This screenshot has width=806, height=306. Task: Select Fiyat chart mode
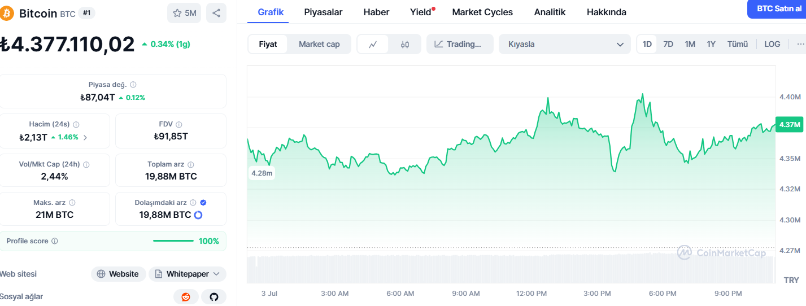268,44
